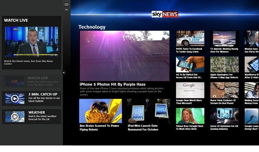Viewport: 259px width, 152px height.
Task: Open the purple haze featured photo
Action: tap(125, 56)
